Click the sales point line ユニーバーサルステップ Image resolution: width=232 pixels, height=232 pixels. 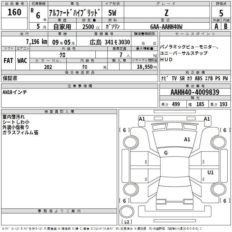click(184, 53)
